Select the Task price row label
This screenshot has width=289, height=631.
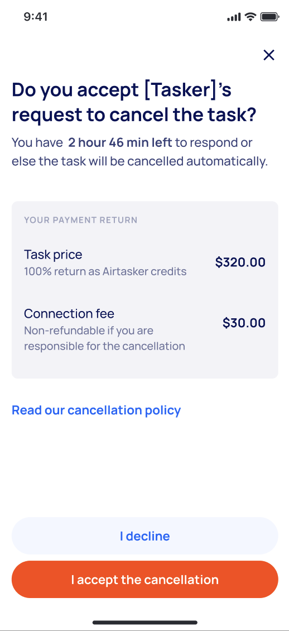tap(53, 254)
